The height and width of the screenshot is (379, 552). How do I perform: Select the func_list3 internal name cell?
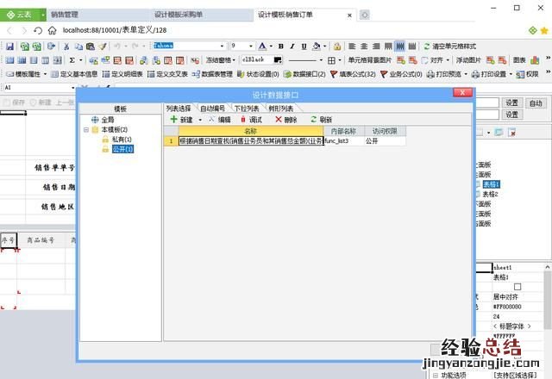(x=343, y=141)
